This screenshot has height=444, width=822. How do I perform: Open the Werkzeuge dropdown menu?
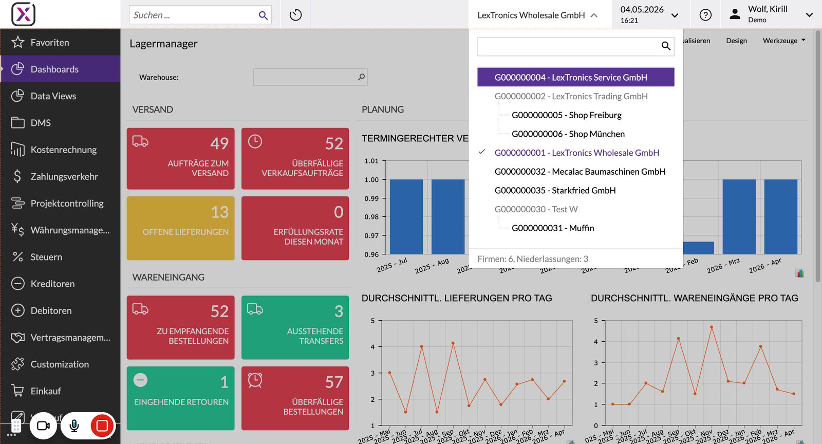tap(784, 41)
